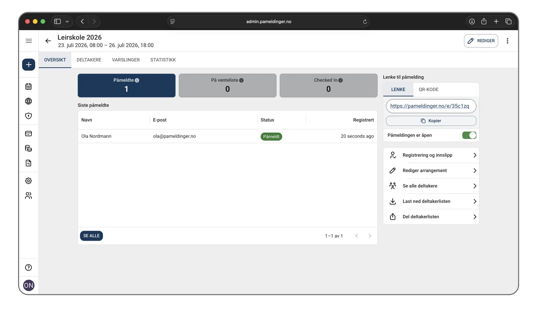537x310 pixels.
Task: Open the hamburger menu icon
Action: (29, 41)
